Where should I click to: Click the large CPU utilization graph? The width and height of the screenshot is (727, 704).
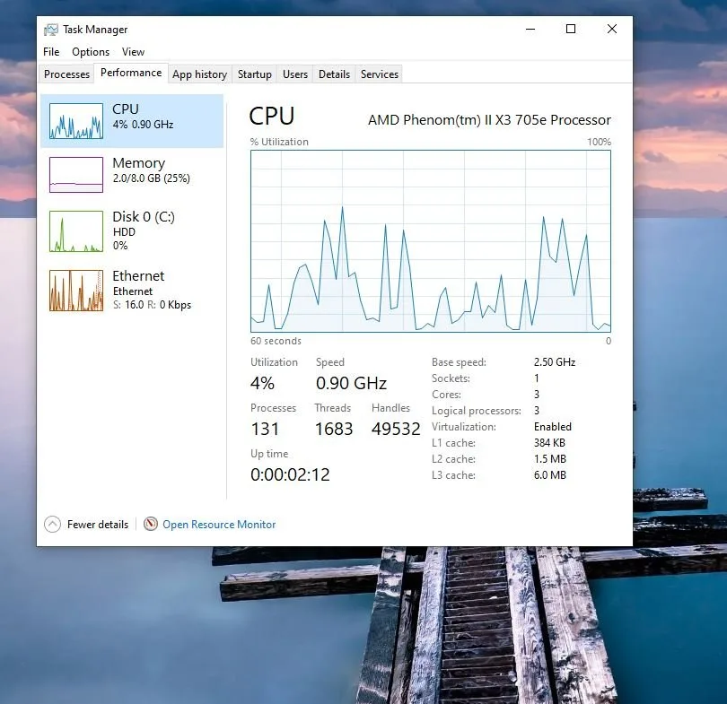(431, 242)
